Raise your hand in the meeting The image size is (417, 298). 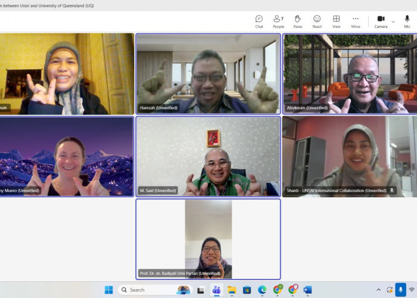point(297,21)
